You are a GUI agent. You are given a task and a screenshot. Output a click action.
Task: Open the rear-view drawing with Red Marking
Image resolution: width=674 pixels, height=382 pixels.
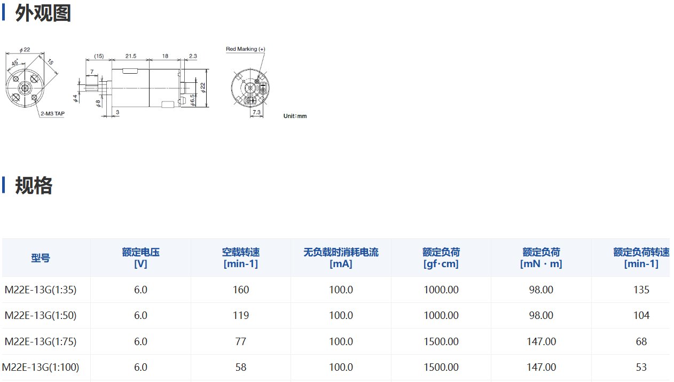coord(248,81)
